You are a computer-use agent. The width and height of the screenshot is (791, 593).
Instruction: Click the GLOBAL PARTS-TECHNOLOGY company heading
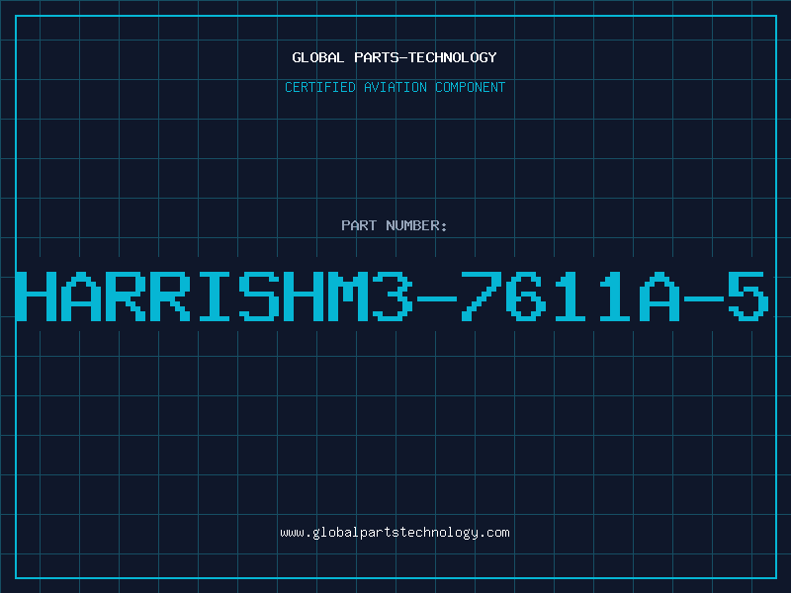click(395, 57)
